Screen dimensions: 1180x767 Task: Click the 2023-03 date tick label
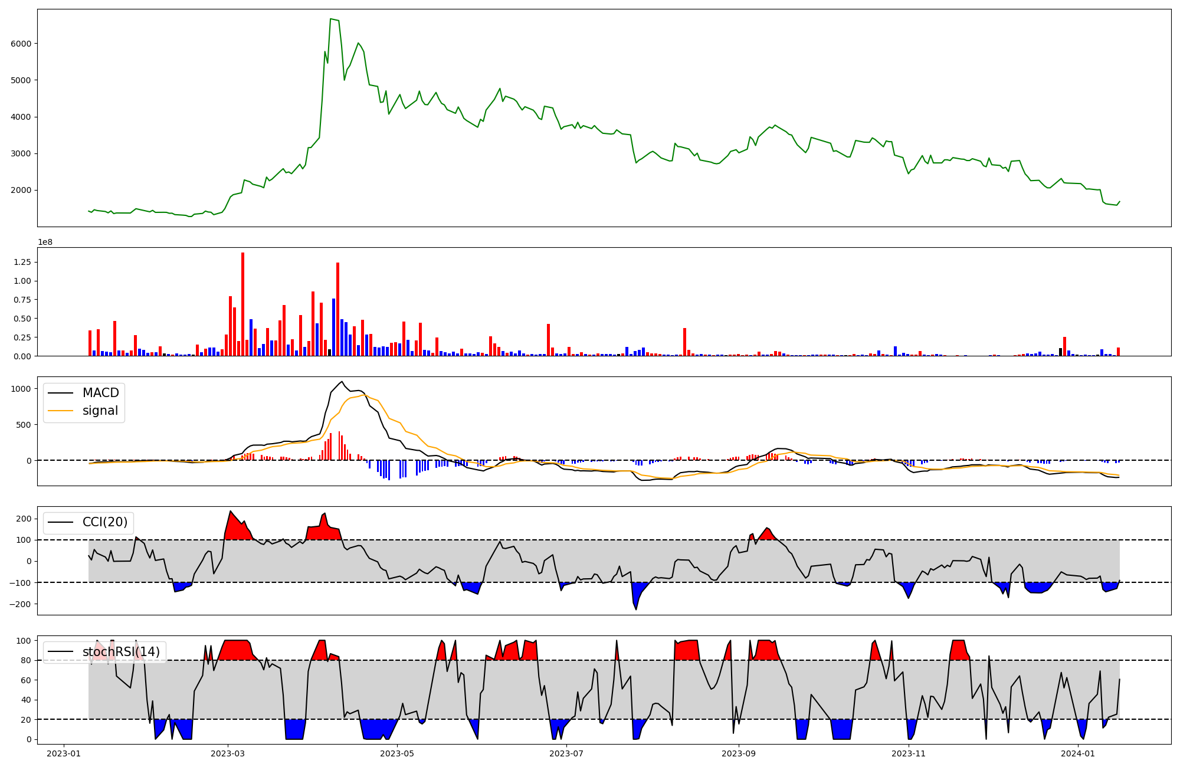227,753
